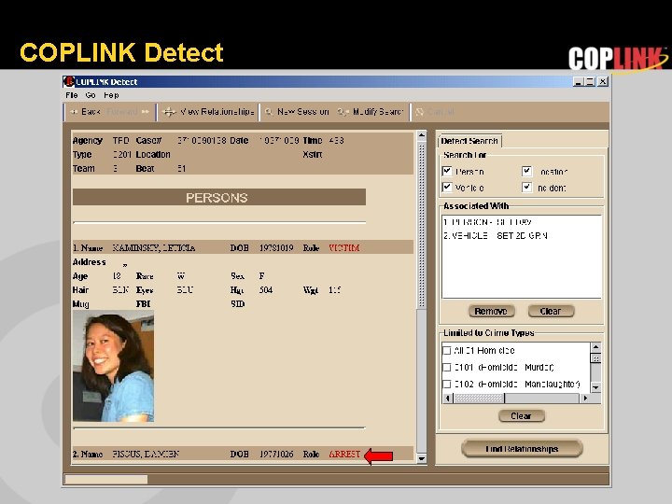The width and height of the screenshot is (672, 504).
Task: Click the Forward toolbar button
Action: coord(128,112)
